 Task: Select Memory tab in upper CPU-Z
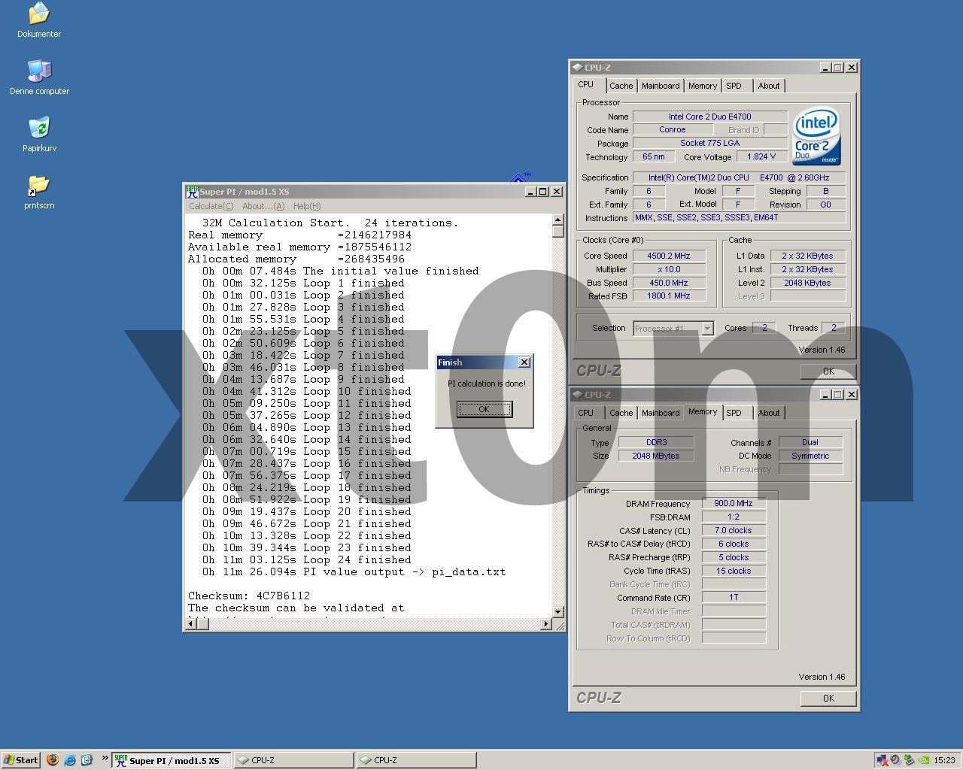coord(703,86)
